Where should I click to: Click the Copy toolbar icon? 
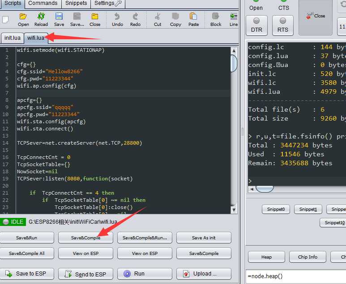[175, 19]
